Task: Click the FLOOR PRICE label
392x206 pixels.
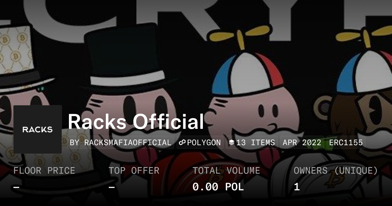Action: 44,170
